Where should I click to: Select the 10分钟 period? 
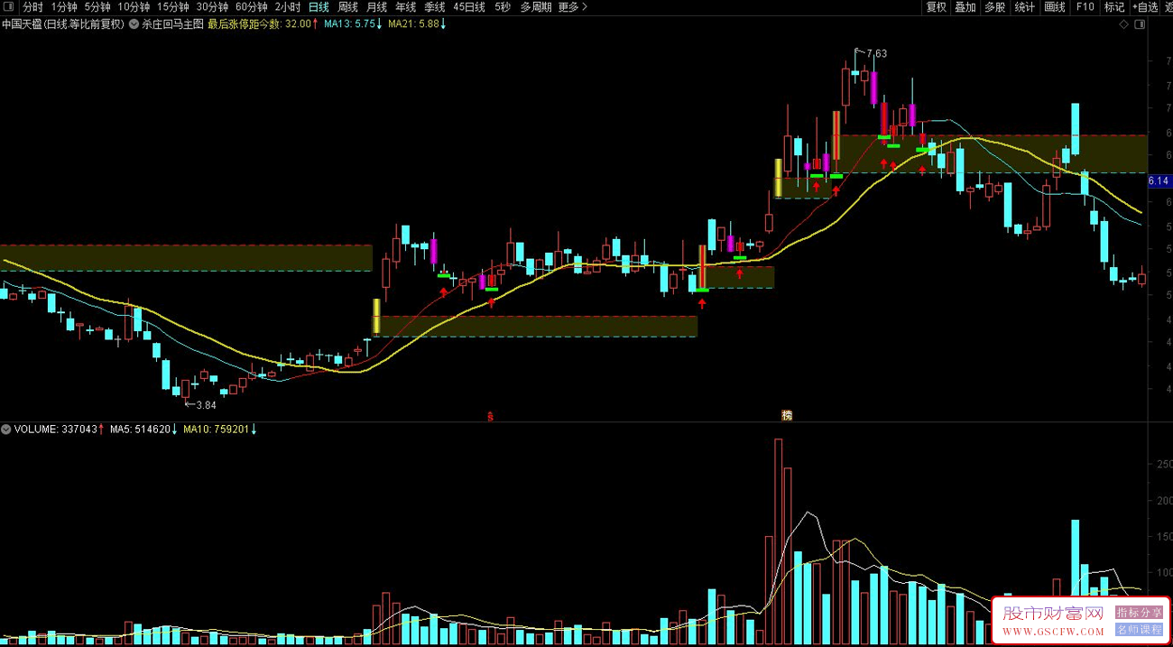pos(134,7)
